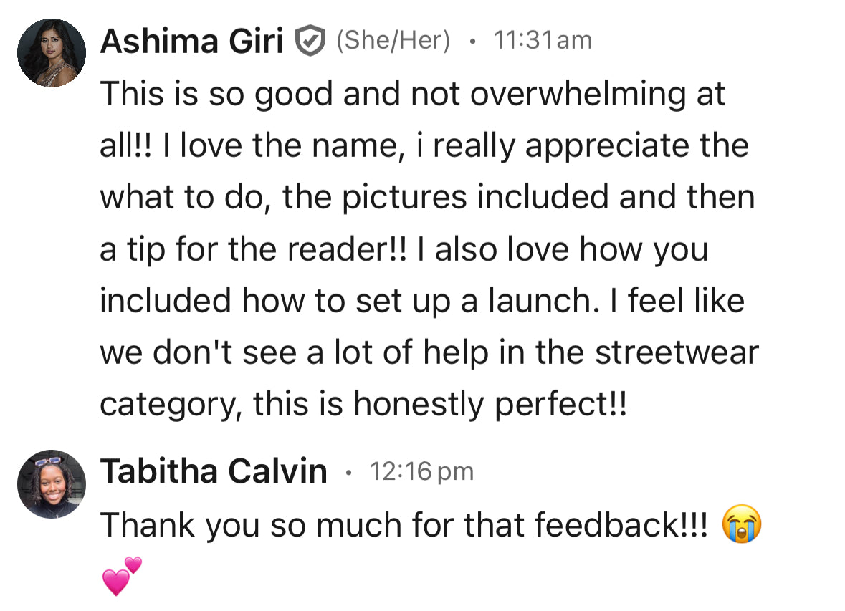Viewport: 845px width, 611px height.
Task: Click the dot separator before 12:16 pm
Action: coord(348,472)
